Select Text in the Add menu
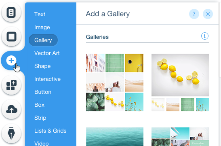This screenshot has width=221, height=146. 40,14
